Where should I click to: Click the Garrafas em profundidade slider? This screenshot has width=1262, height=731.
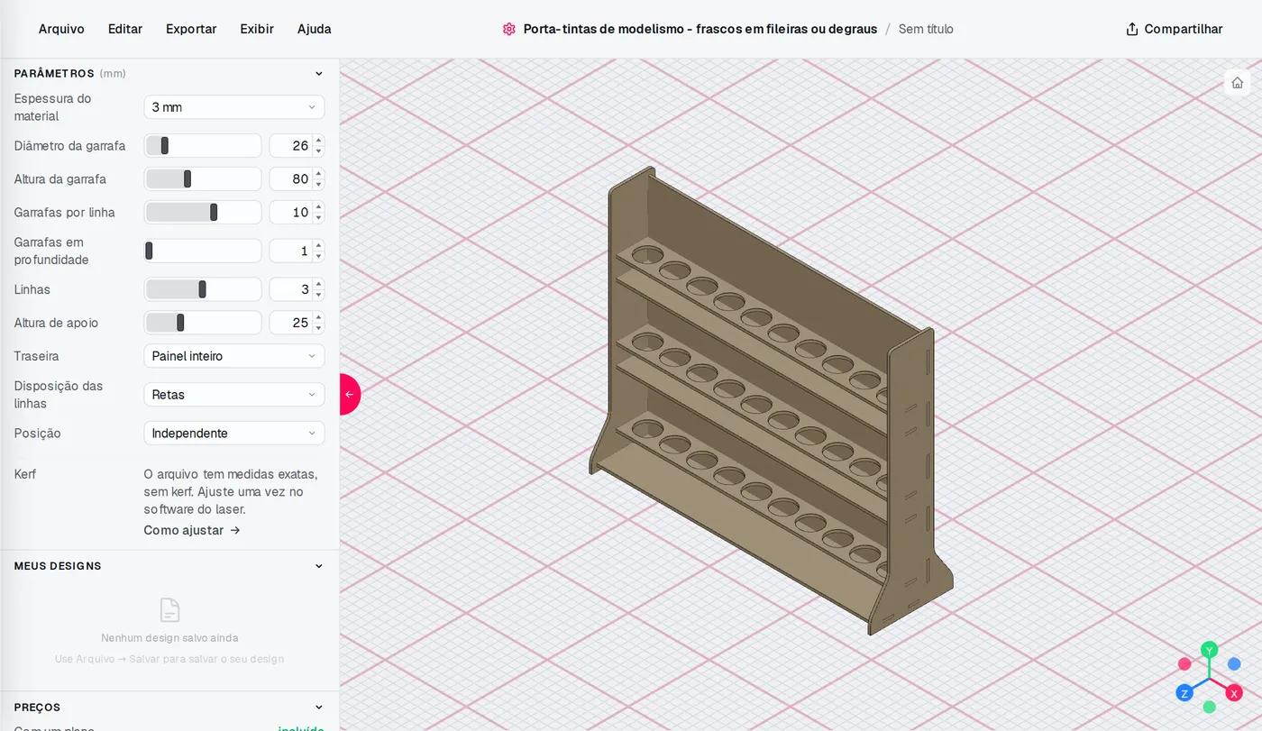click(203, 251)
